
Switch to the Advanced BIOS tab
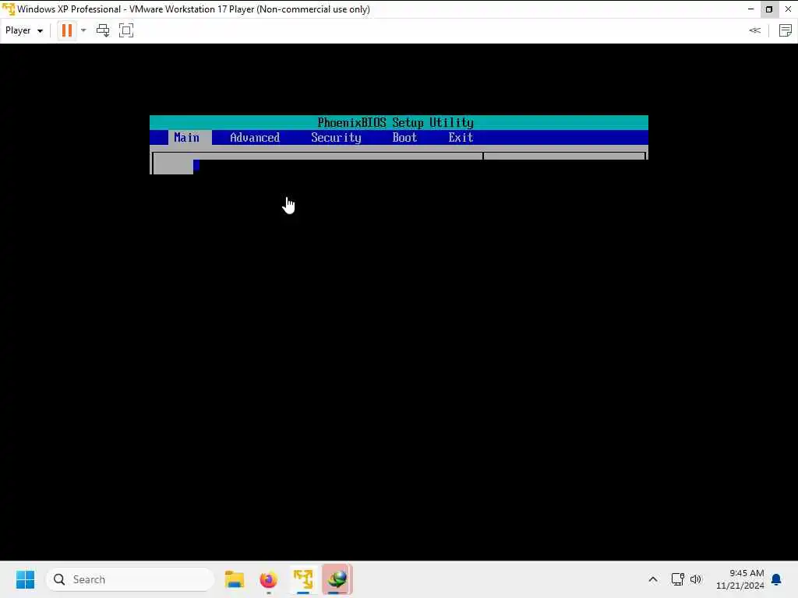click(x=255, y=137)
